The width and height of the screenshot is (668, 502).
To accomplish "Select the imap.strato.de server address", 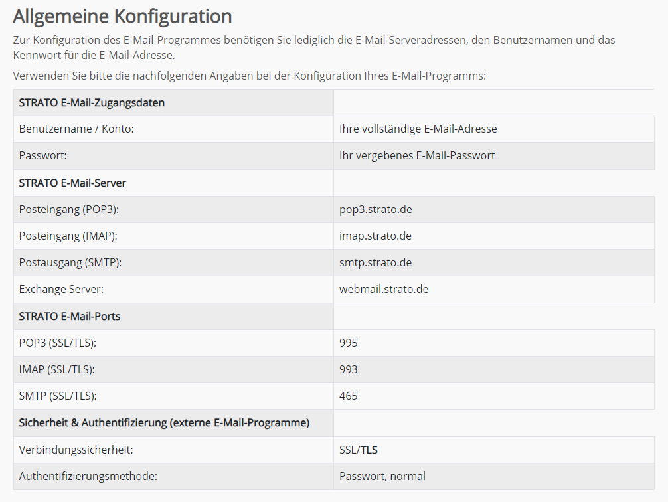I will click(x=375, y=236).
